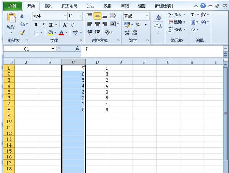Open Excel Help question mark
The height and width of the screenshot is (173, 229).
203,6
